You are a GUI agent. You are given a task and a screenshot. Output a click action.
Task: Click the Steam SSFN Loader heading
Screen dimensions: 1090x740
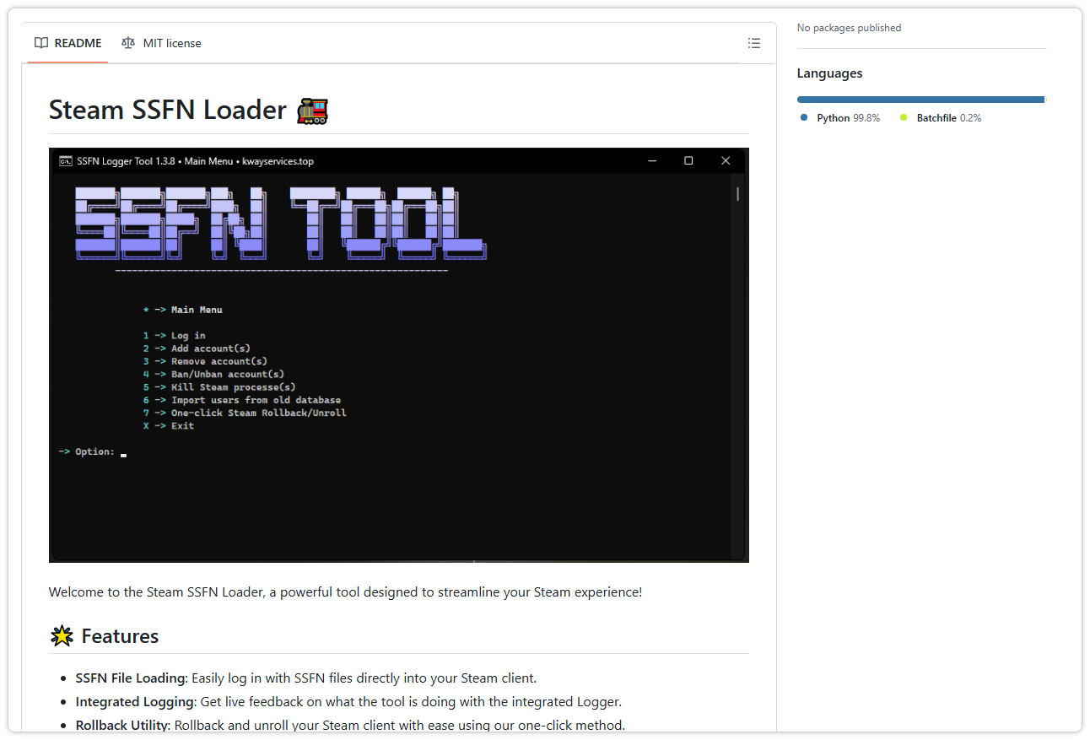click(x=166, y=110)
